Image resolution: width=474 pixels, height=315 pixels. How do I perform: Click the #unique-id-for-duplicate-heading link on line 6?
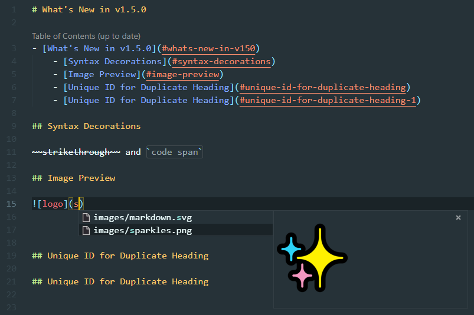(323, 87)
